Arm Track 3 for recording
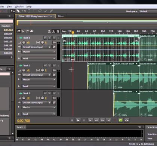The height and width of the screenshot is (146, 157). pyautogui.click(x=54, y=93)
